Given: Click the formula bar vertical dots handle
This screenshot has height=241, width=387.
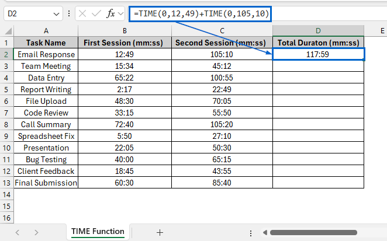Looking at the screenshot, I should [69, 13].
